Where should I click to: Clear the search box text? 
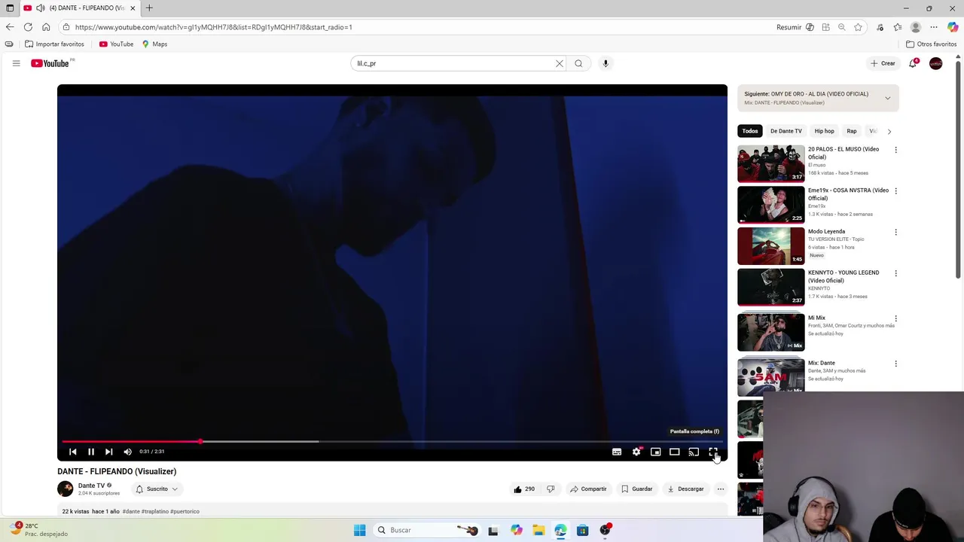[560, 63]
